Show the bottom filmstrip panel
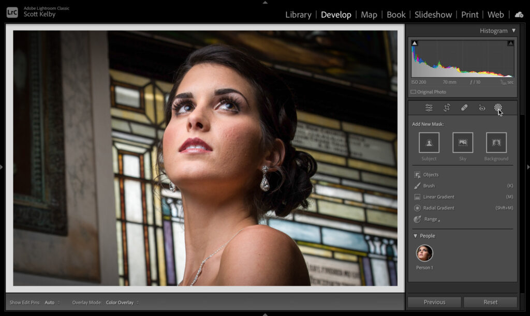 tap(265, 314)
